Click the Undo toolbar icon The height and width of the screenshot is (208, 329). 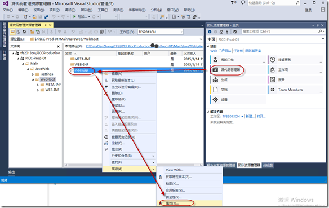pos(54,16)
